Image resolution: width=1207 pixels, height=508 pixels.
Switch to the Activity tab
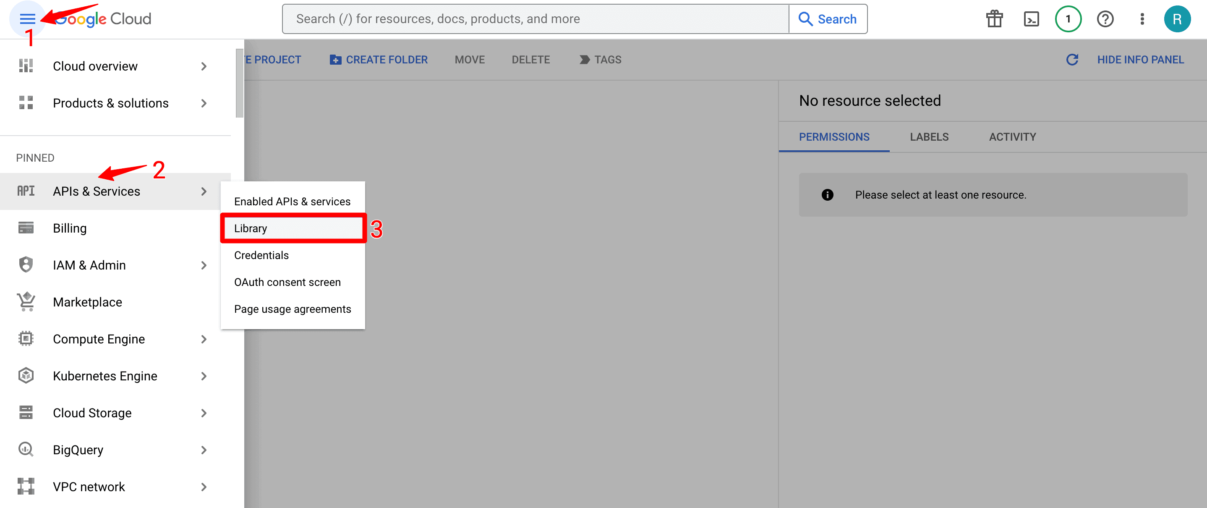click(1012, 137)
